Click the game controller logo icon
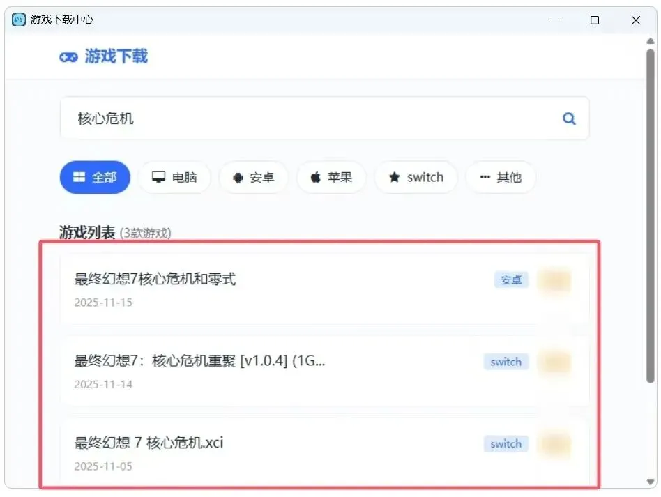Screen dimensions: 661x497 (68, 57)
